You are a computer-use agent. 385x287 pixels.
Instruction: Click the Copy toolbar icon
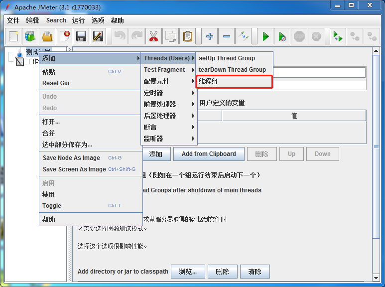click(x=171, y=36)
